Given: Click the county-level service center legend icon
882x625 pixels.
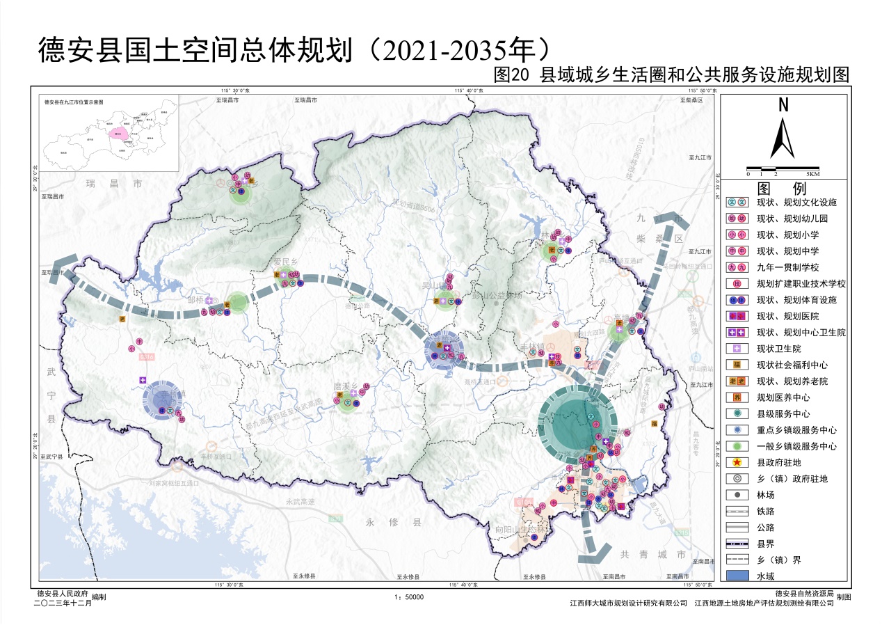Looking at the screenshot, I should coord(737,414).
